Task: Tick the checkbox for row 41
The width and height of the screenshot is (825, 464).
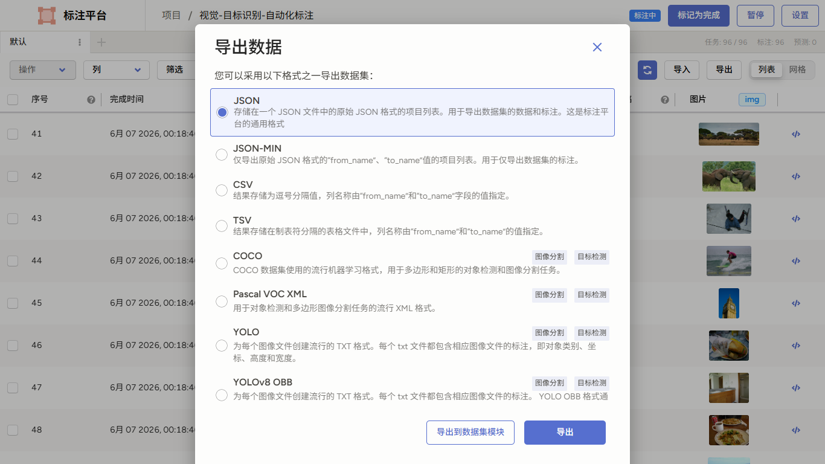Action: [x=13, y=134]
